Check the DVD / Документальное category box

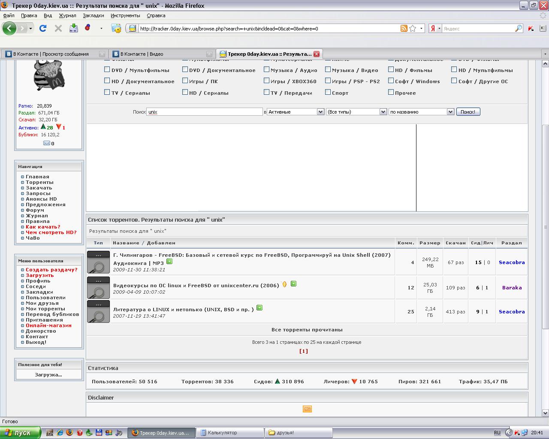(x=185, y=69)
